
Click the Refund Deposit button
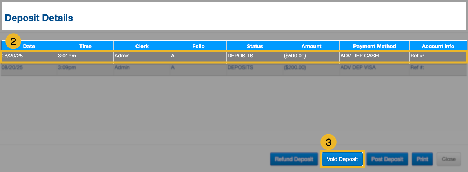tap(293, 159)
